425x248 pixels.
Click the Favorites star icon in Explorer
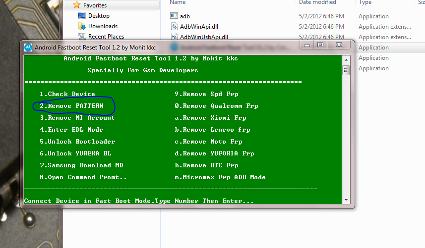(77, 5)
